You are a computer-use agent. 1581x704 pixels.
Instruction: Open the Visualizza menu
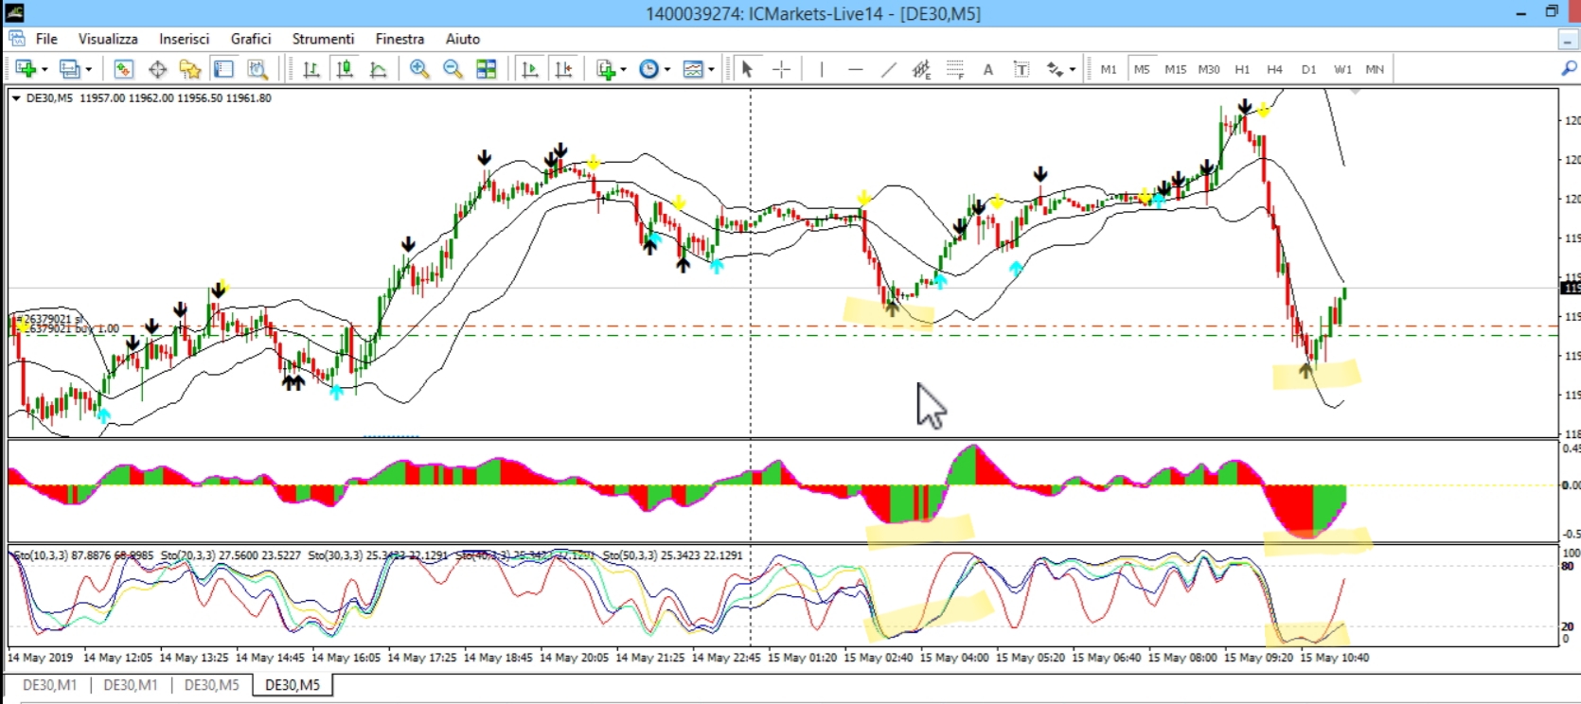coord(108,39)
